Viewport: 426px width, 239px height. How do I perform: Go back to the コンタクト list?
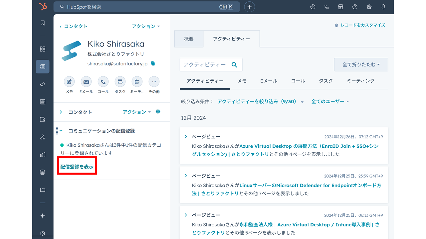[x=74, y=26]
